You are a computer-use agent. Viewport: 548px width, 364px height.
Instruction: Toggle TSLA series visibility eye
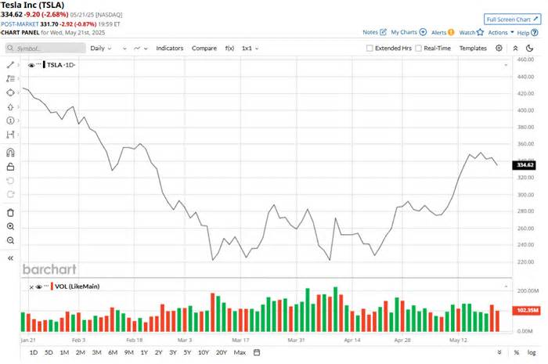pyautogui.click(x=31, y=65)
